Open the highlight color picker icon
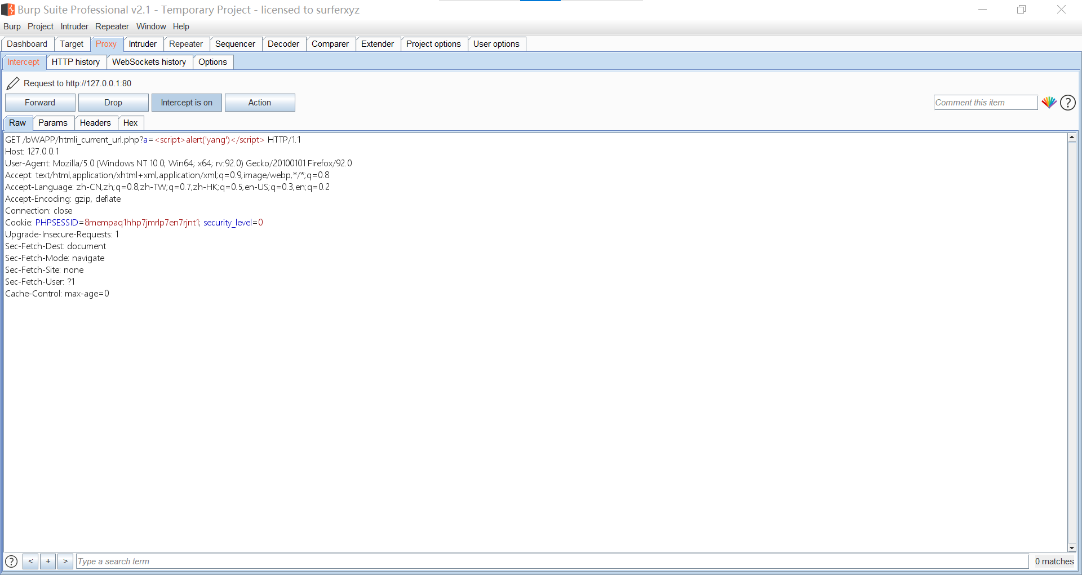The image size is (1082, 575). click(x=1049, y=103)
